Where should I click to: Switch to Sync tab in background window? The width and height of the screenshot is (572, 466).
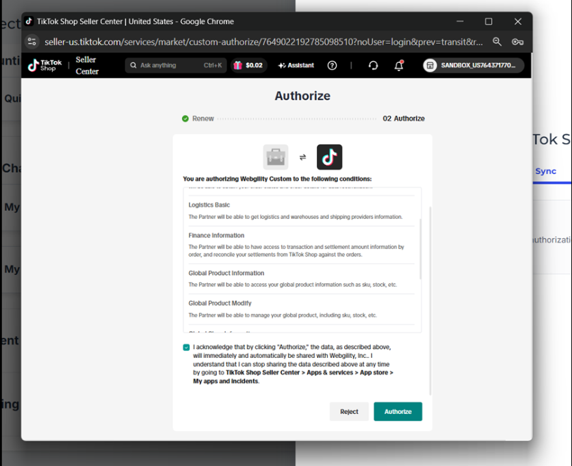click(545, 171)
